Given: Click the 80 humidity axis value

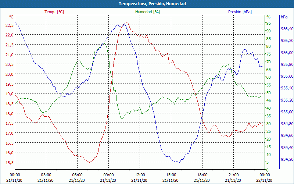Looking at the screenshot, I should pyautogui.click(x=269, y=46).
